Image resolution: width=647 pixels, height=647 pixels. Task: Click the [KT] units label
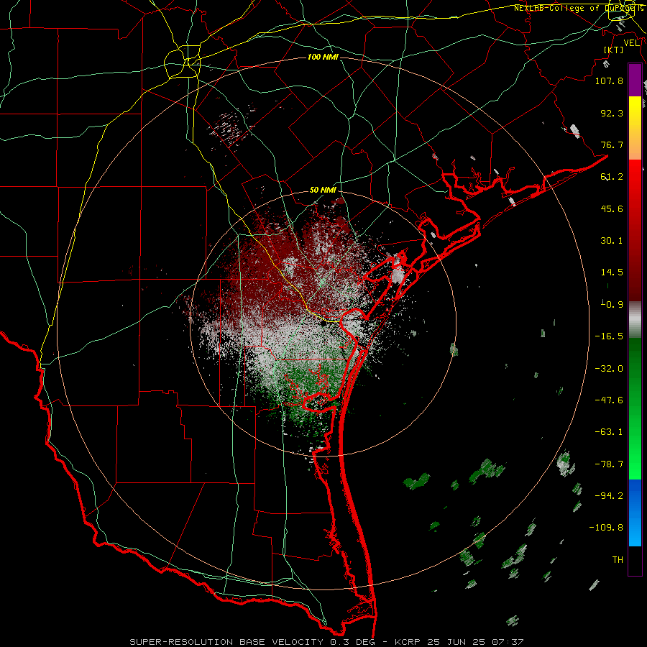(x=613, y=50)
